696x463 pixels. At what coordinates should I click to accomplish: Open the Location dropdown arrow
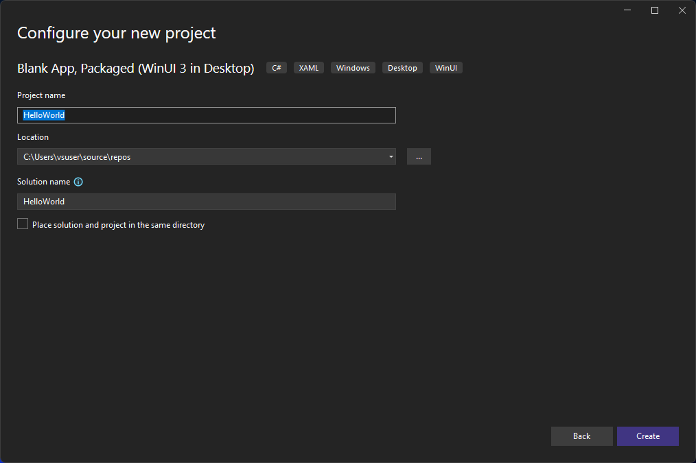(x=391, y=156)
